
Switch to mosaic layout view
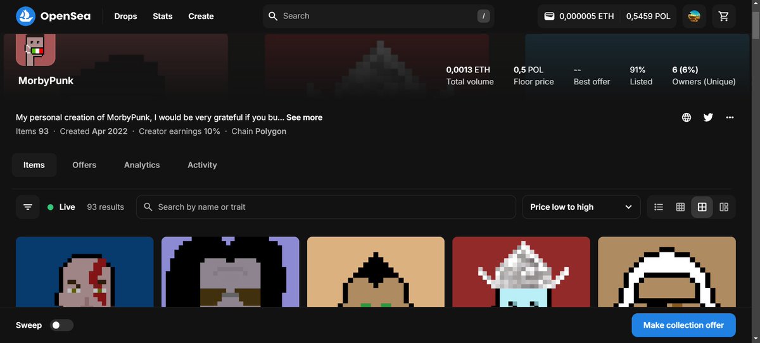coord(724,207)
